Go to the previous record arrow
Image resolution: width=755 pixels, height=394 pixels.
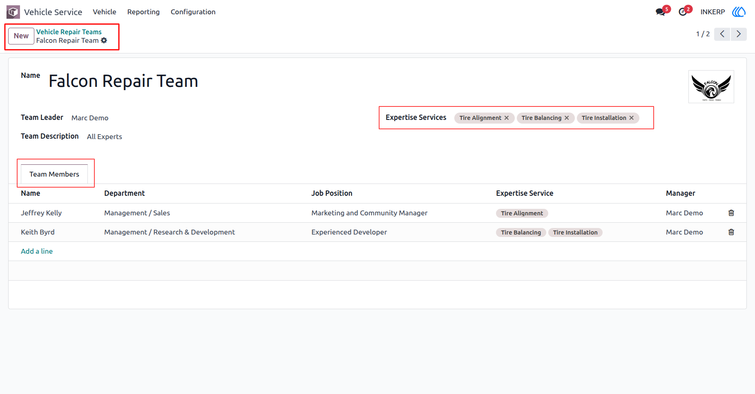tap(722, 34)
